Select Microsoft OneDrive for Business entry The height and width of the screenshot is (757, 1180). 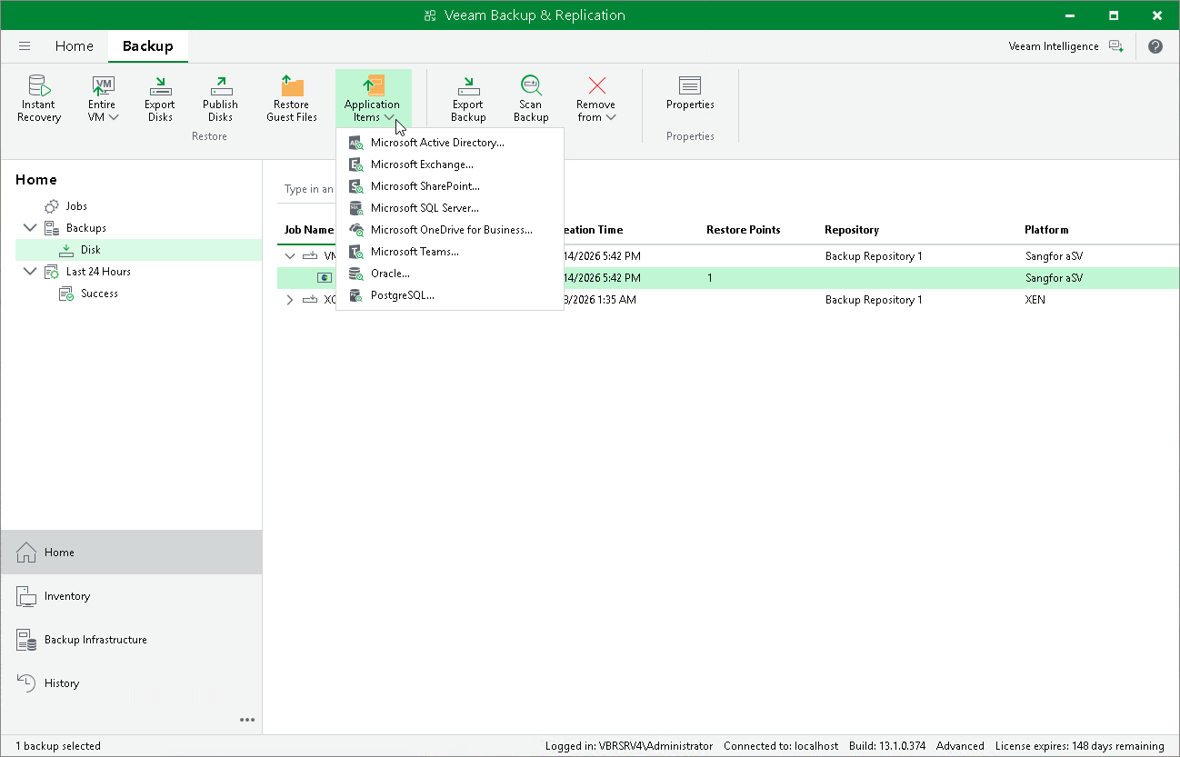(x=450, y=230)
